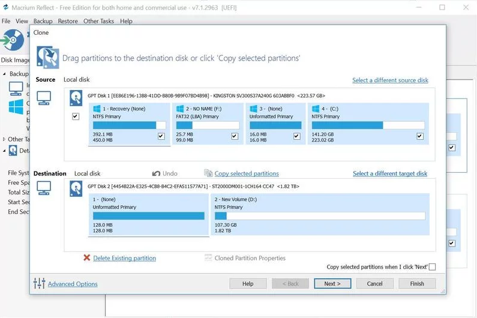Click the New Volume (D:) usage bar
477x318 pixels.
click(320, 216)
